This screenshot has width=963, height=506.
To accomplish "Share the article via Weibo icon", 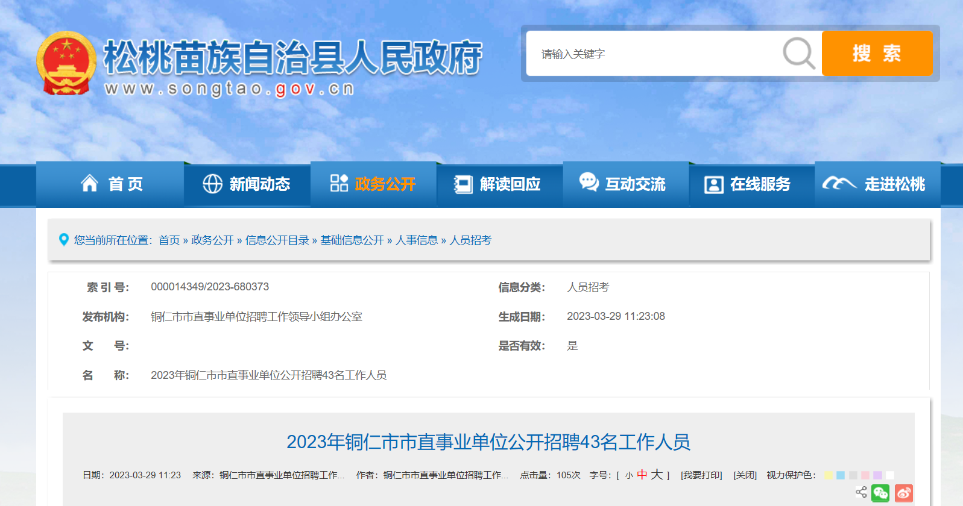I will pos(903,493).
